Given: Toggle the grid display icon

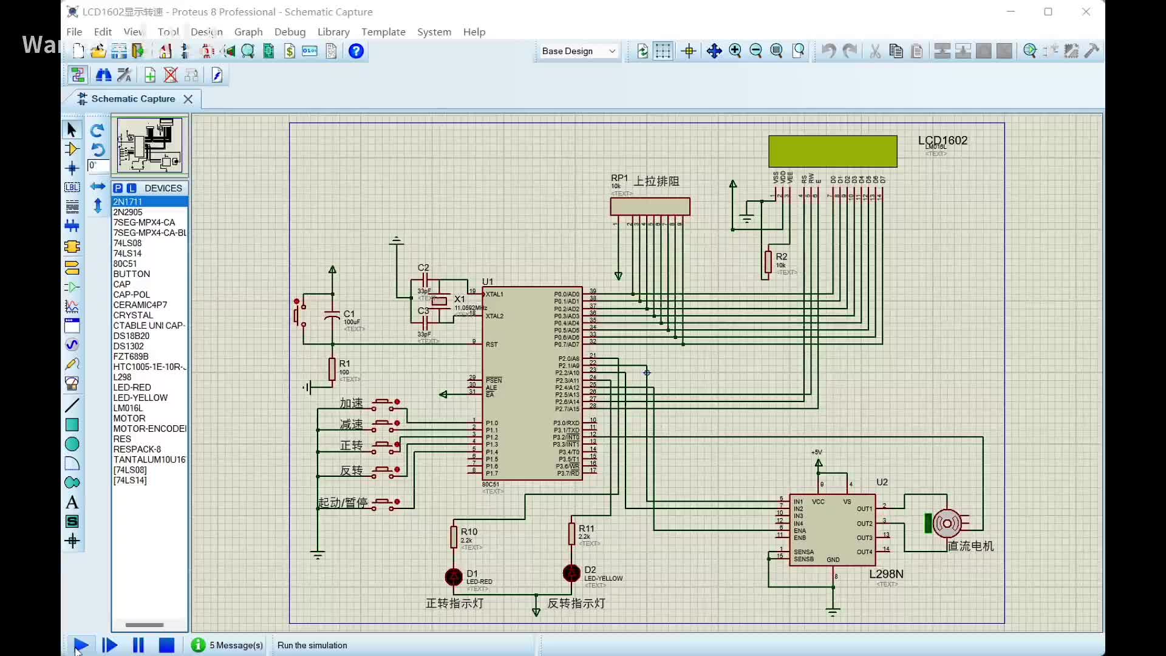Looking at the screenshot, I should [x=663, y=51].
